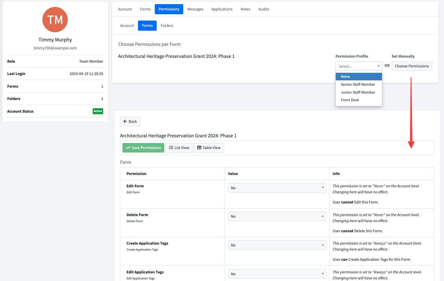Switch to the top-level Forms tab
Screen dimensions: 444x281
tap(145, 9)
